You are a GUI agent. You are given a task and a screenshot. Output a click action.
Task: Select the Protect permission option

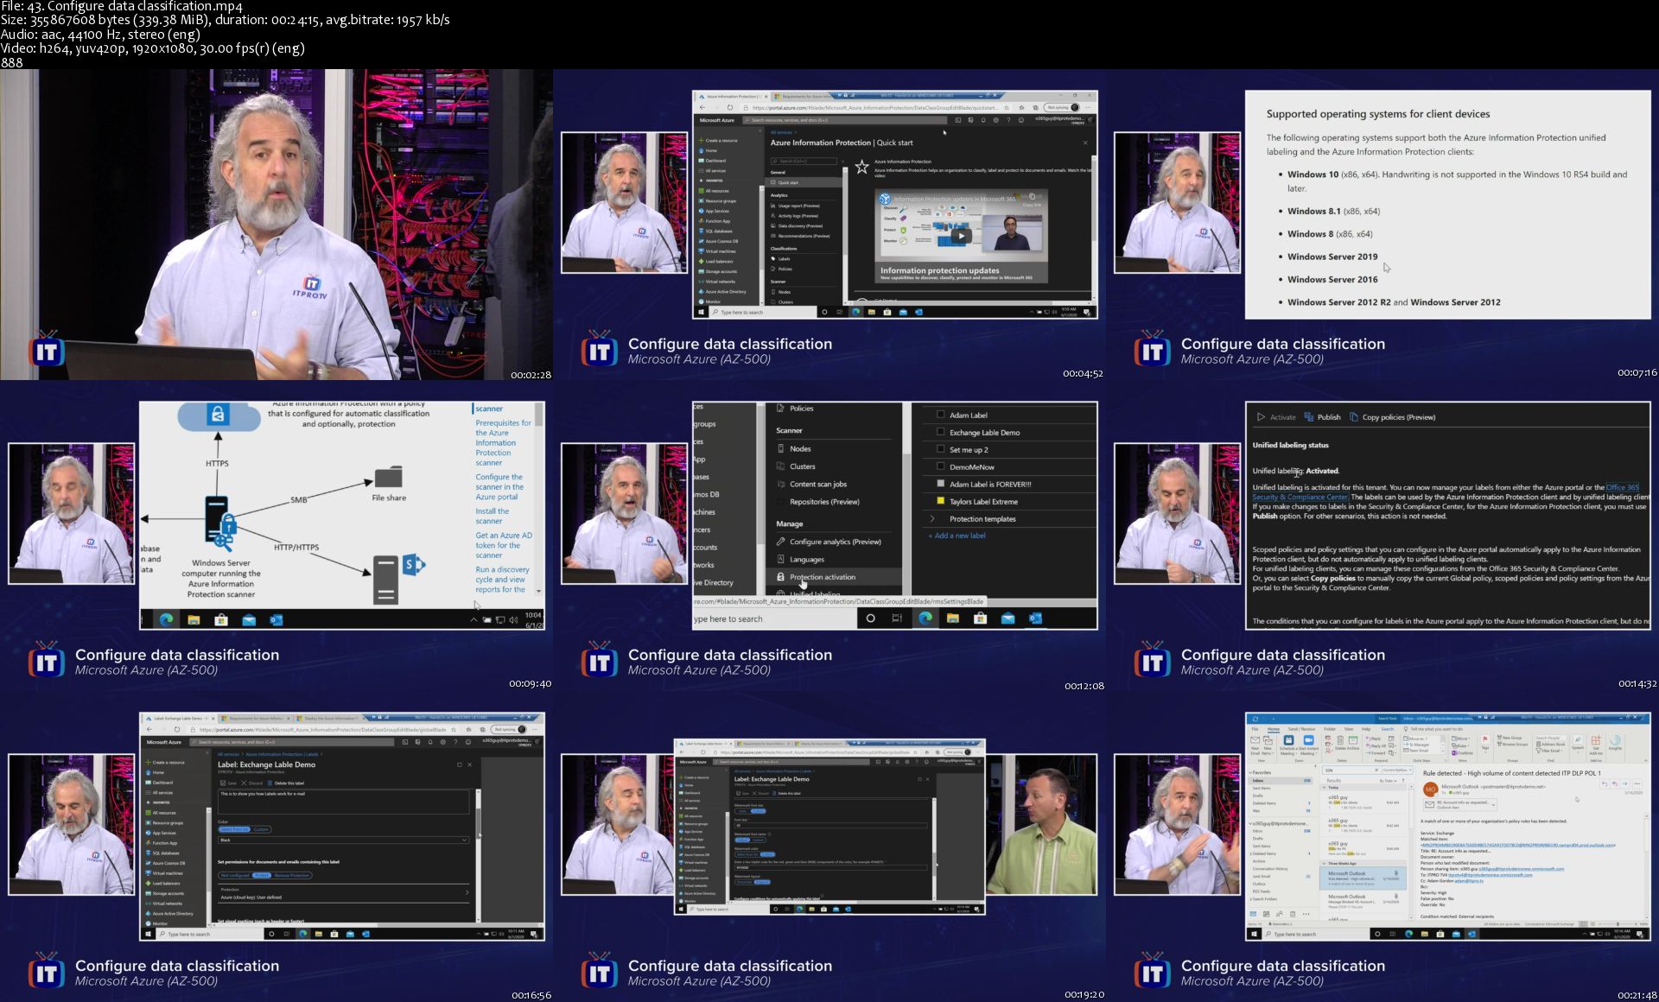point(261,876)
